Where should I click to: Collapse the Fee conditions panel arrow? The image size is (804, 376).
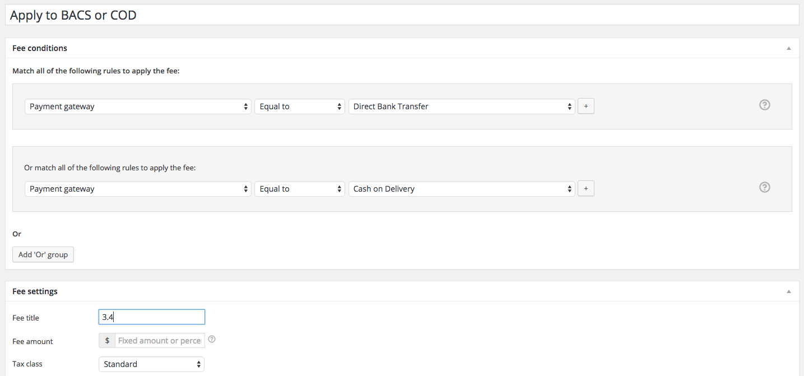pyautogui.click(x=788, y=48)
